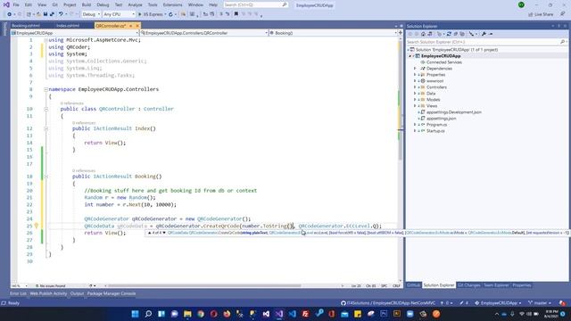Click the Sync with Active Document icon
This screenshot has width=571, height=321.
tap(449, 34)
